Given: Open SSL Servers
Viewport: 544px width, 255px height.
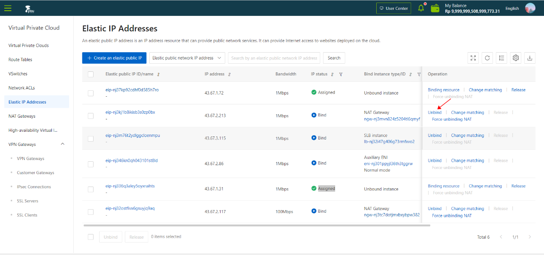Looking at the screenshot, I should click(x=27, y=201).
